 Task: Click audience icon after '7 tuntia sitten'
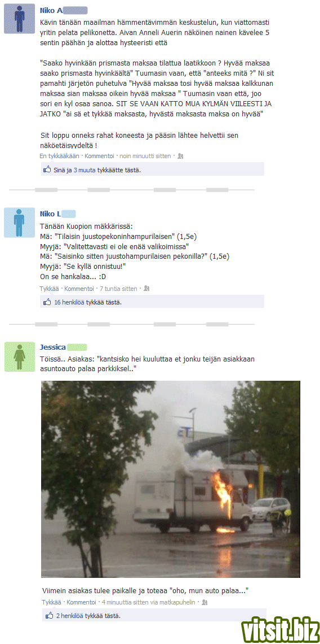[x=146, y=289]
